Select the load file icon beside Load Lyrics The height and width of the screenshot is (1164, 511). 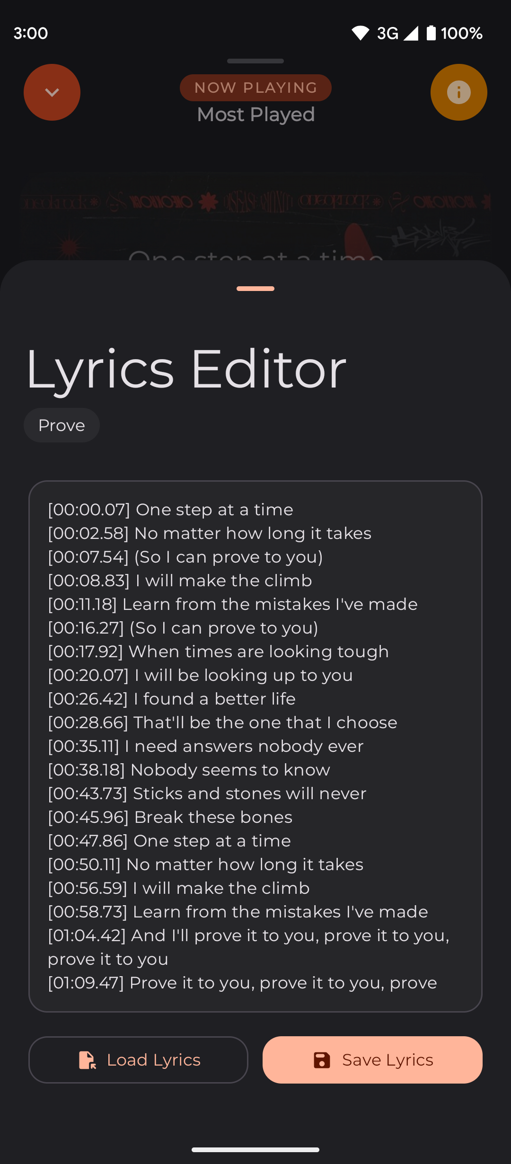click(x=88, y=1060)
